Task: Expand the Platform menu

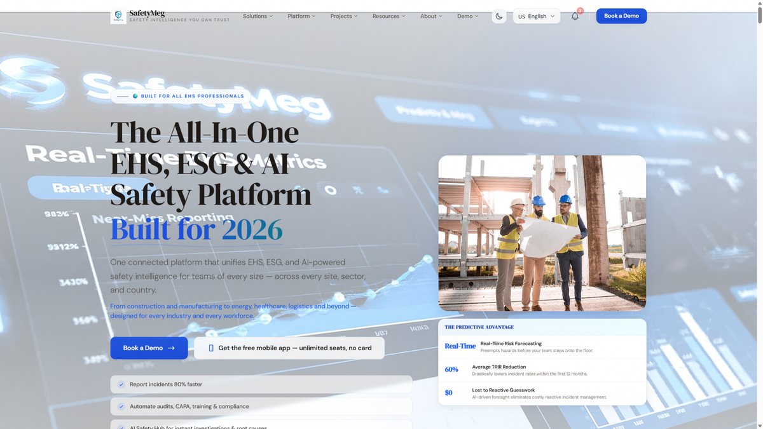Action: (x=301, y=16)
